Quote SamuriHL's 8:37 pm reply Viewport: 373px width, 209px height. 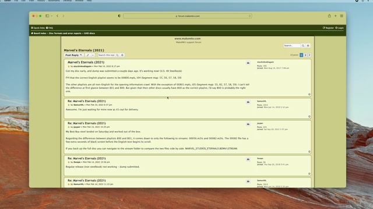pos(248,102)
